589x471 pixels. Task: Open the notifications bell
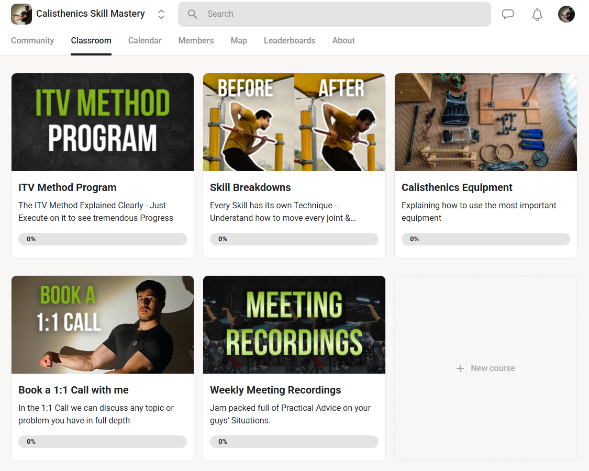537,14
